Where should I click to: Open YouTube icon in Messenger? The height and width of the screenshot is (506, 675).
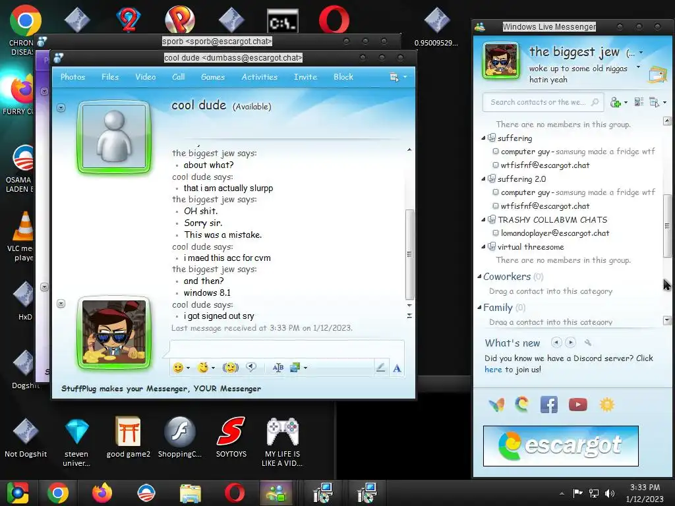point(577,405)
